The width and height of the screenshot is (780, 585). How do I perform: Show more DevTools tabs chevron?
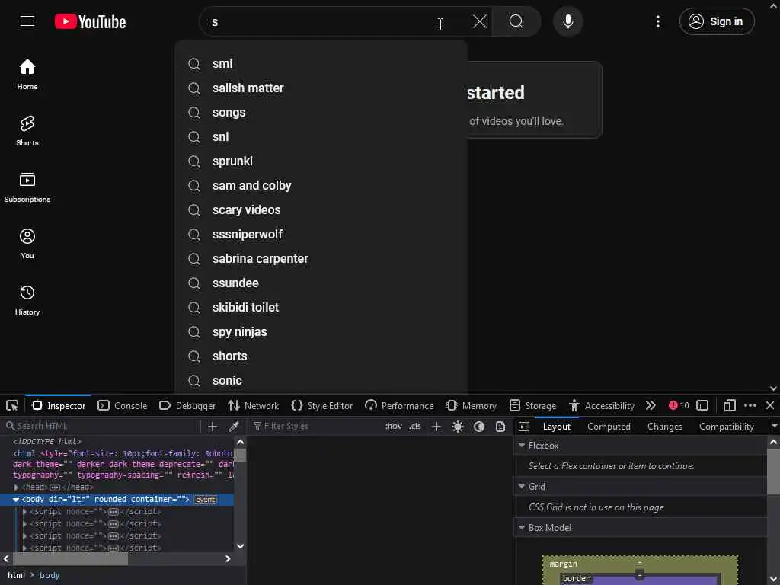point(651,405)
